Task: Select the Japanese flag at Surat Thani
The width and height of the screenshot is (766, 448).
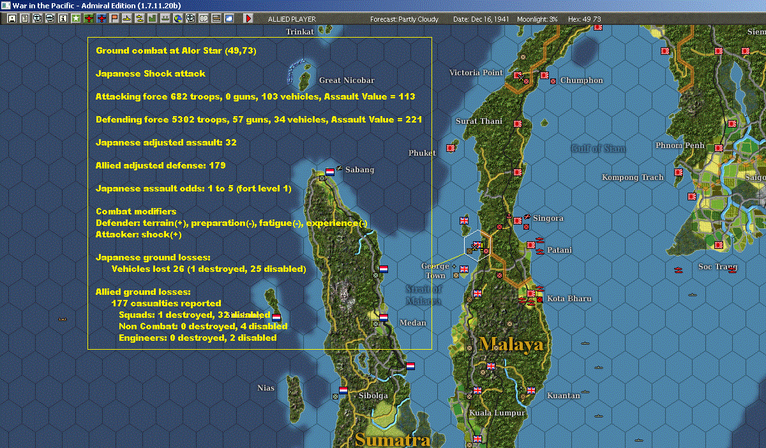Action: click(518, 123)
